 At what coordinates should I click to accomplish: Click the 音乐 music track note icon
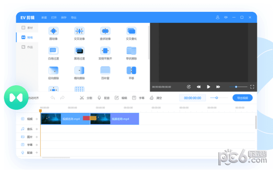tap(23, 129)
